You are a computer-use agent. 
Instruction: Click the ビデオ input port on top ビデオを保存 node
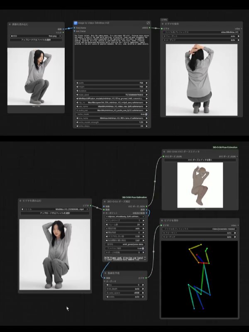pos(162,28)
